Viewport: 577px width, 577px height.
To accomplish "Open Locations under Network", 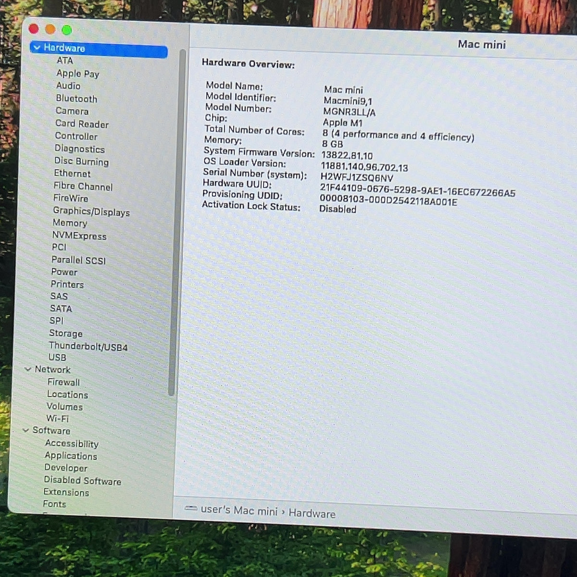I will tap(67, 395).
